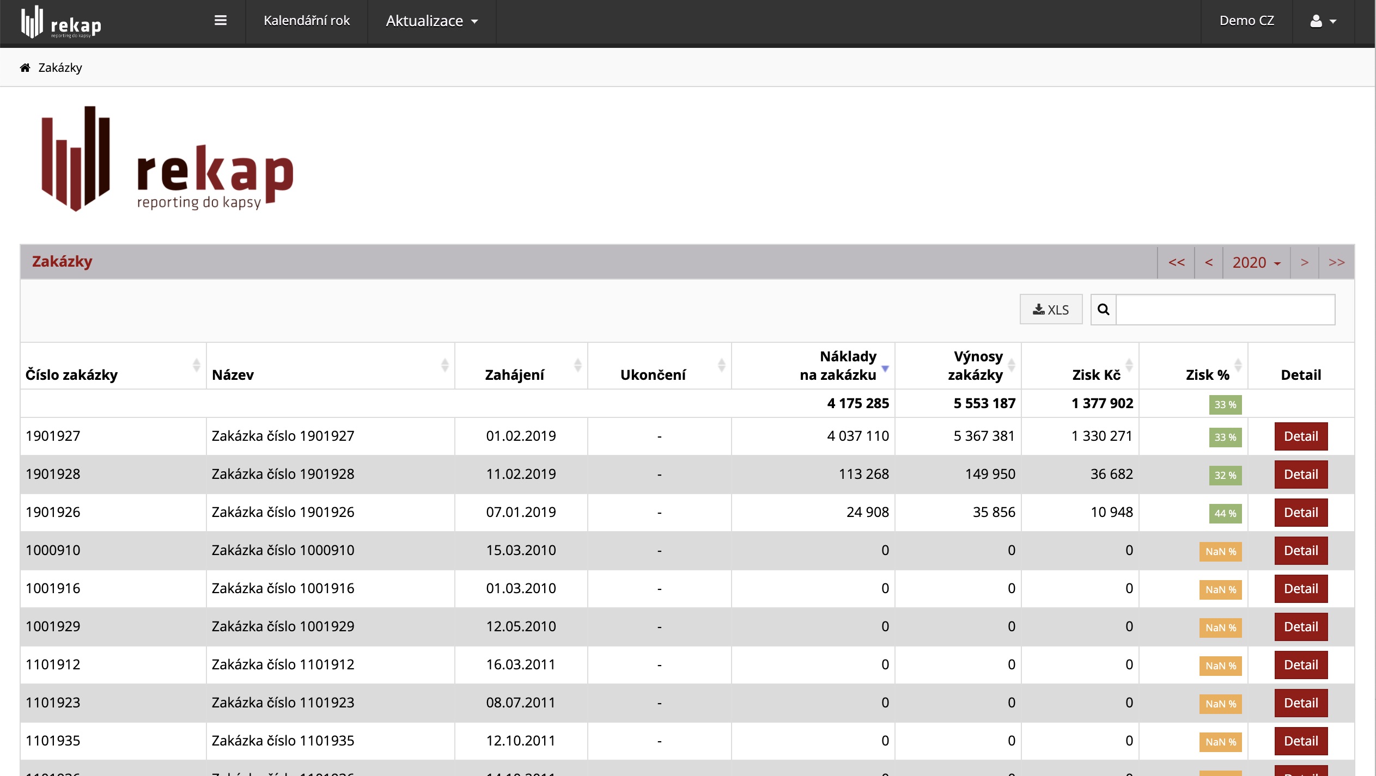1376x776 pixels.
Task: Click the home icon in breadcrumb
Action: point(25,67)
